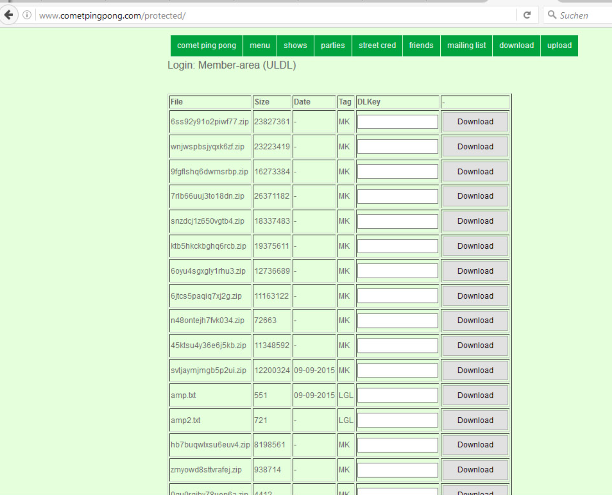The image size is (612, 495).
Task: Download 9fgflshq6dwmsrbp.zip
Action: (475, 172)
